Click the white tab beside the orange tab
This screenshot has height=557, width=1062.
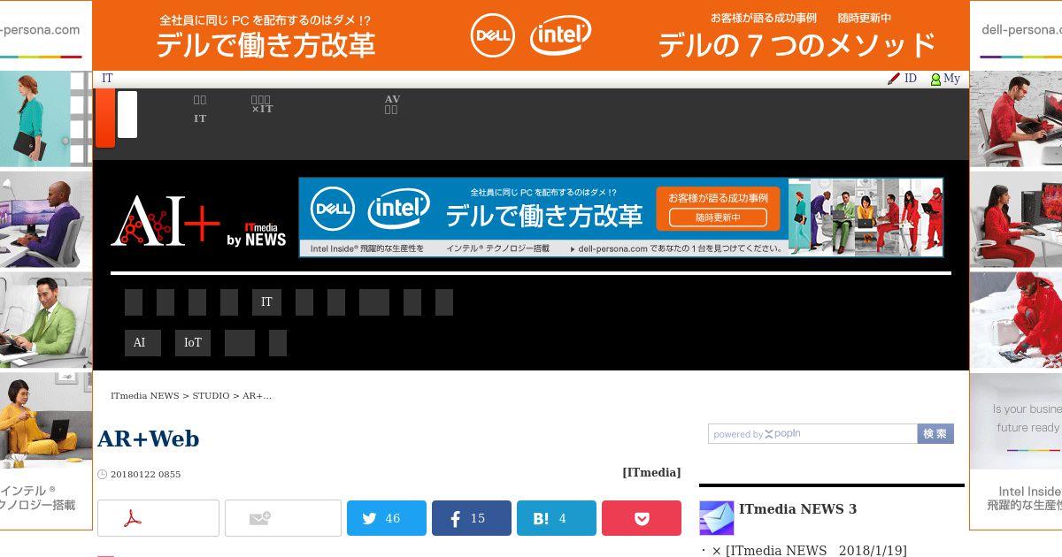click(x=127, y=114)
